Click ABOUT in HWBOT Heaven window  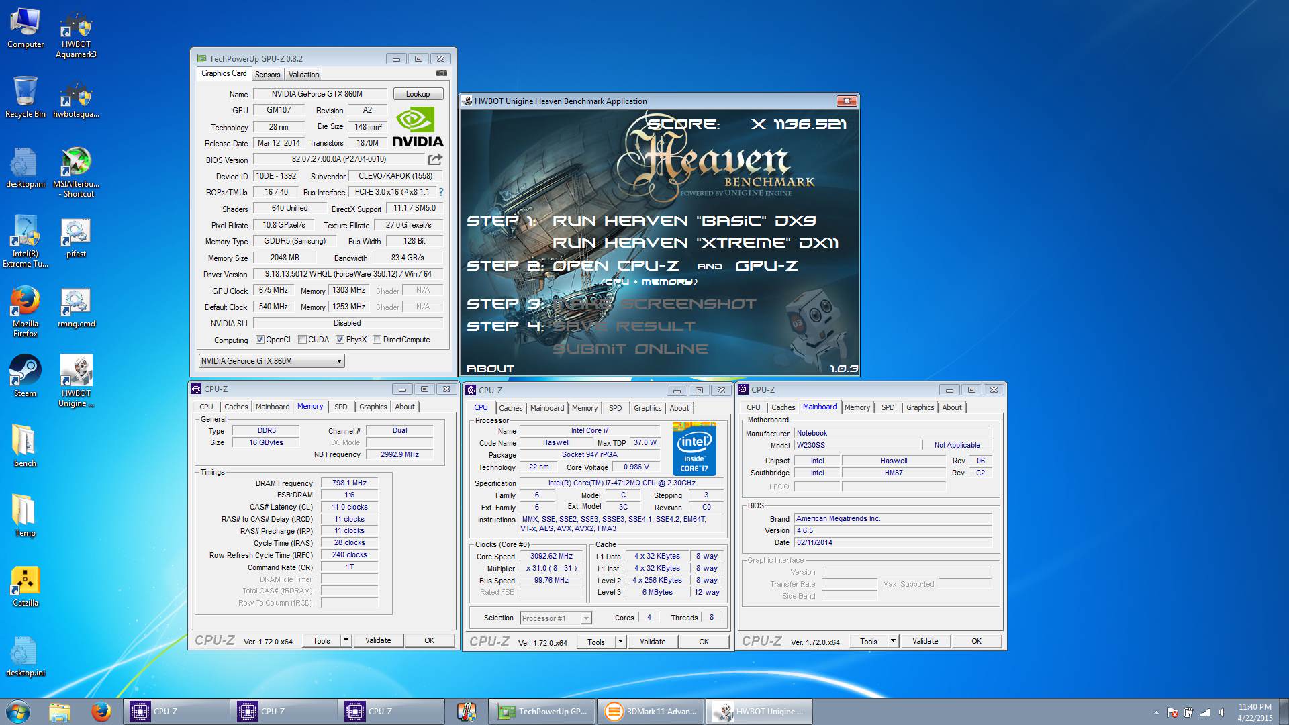[x=490, y=369]
